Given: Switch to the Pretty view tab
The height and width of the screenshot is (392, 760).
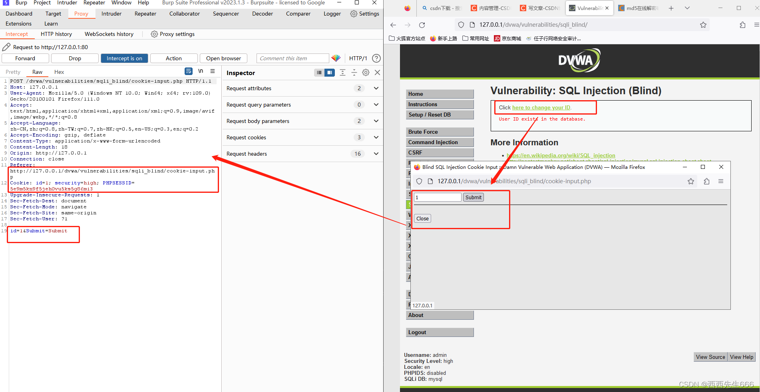Looking at the screenshot, I should click(13, 72).
